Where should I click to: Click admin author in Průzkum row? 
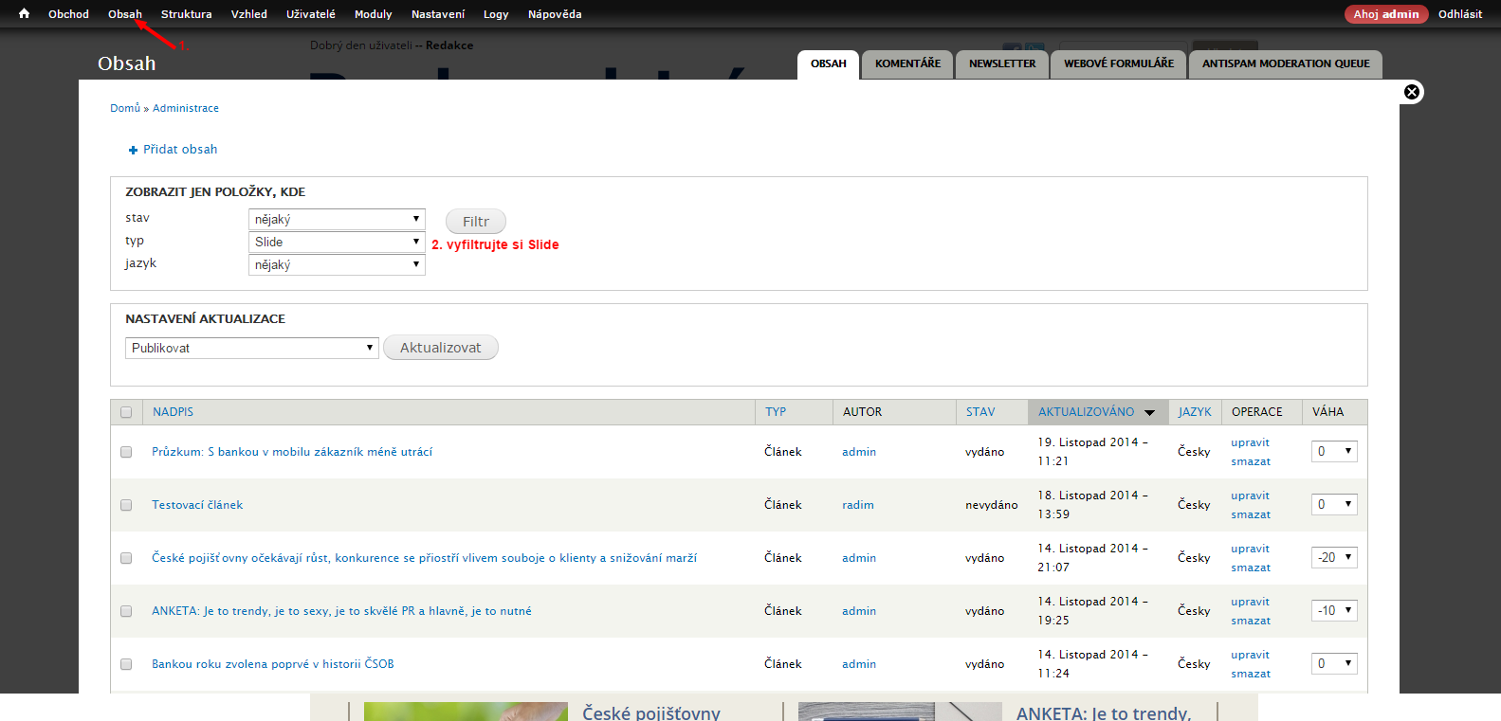(x=859, y=452)
